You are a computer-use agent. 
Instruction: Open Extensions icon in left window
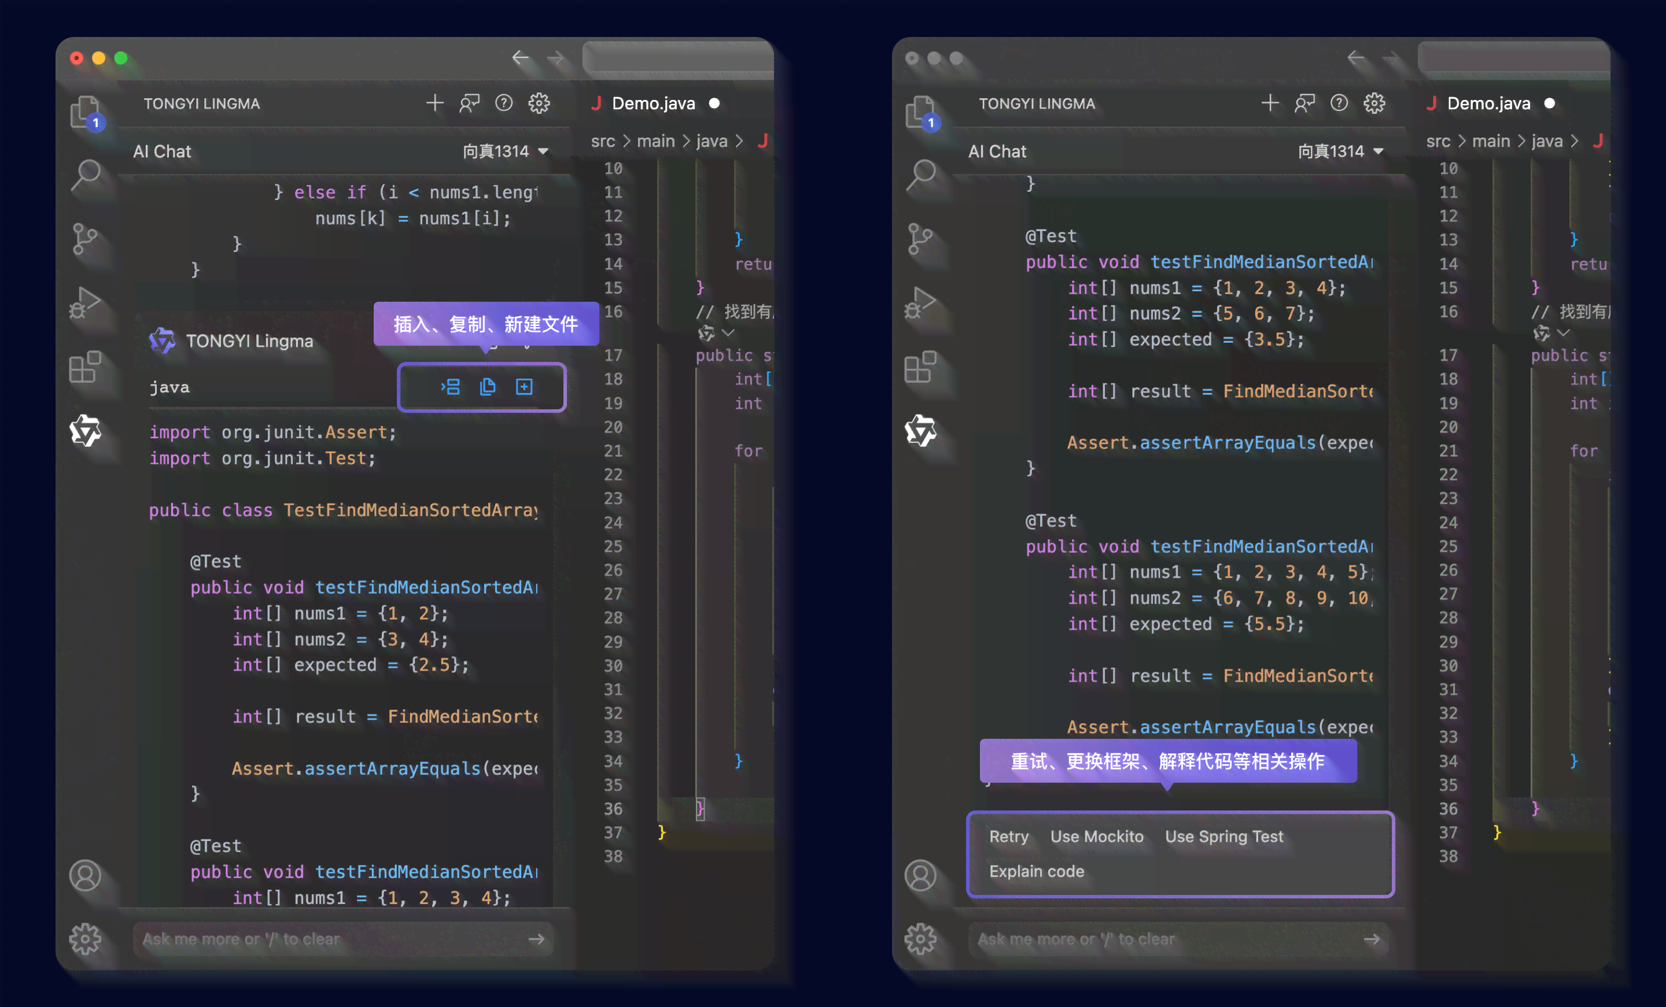(x=85, y=367)
